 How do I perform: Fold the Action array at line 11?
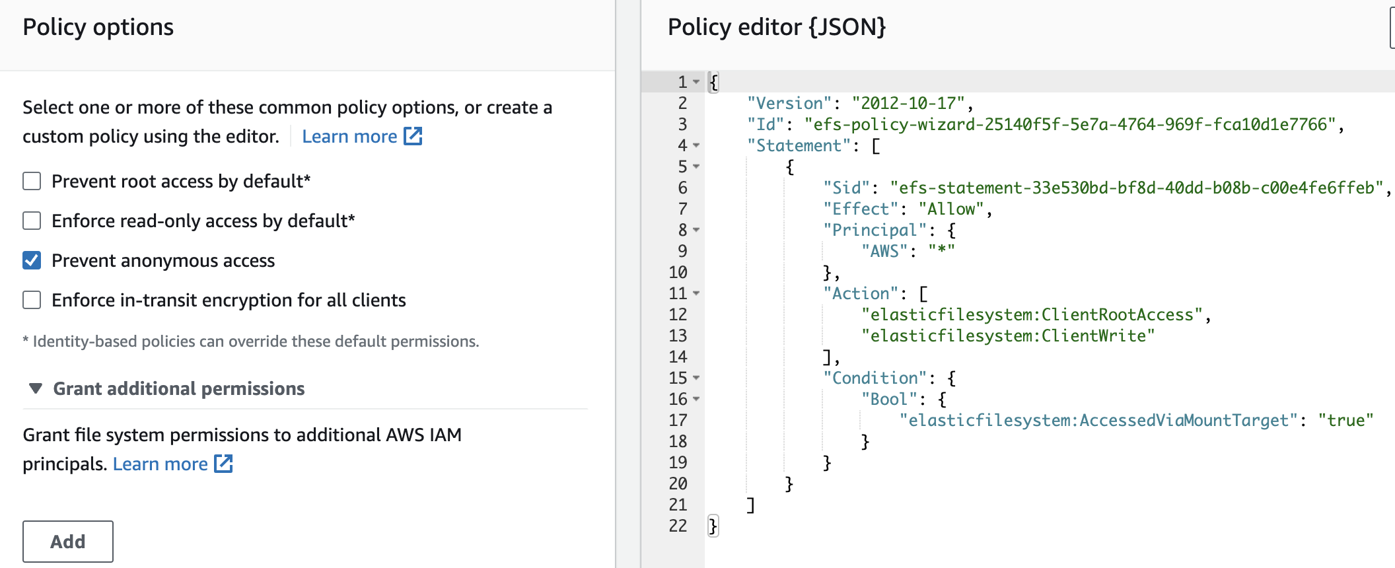pyautogui.click(x=696, y=293)
